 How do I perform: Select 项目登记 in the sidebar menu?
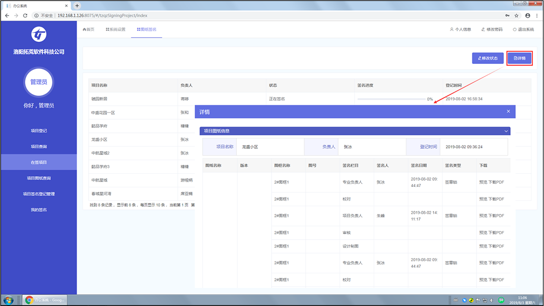pyautogui.click(x=38, y=131)
